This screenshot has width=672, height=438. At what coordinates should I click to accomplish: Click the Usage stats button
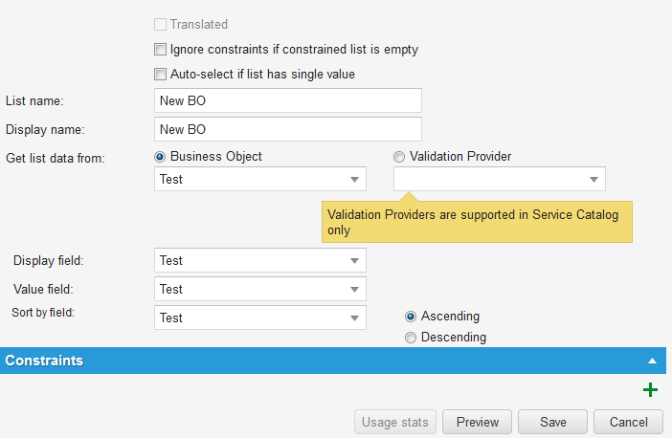396,422
